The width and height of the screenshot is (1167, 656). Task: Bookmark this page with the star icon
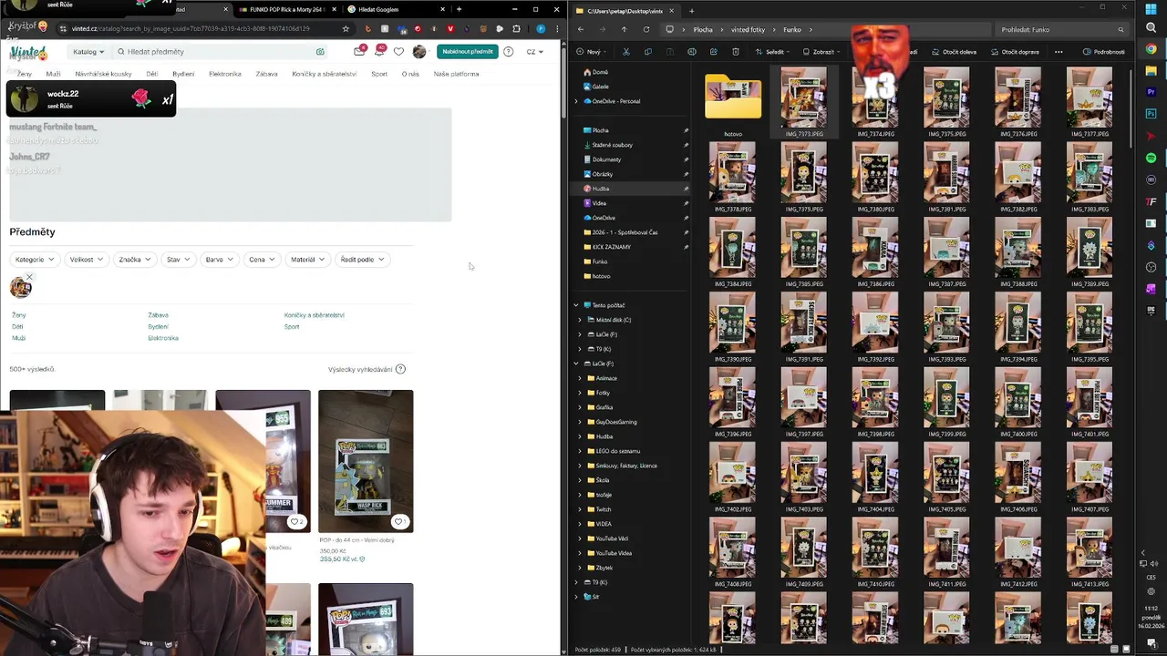[x=346, y=29]
